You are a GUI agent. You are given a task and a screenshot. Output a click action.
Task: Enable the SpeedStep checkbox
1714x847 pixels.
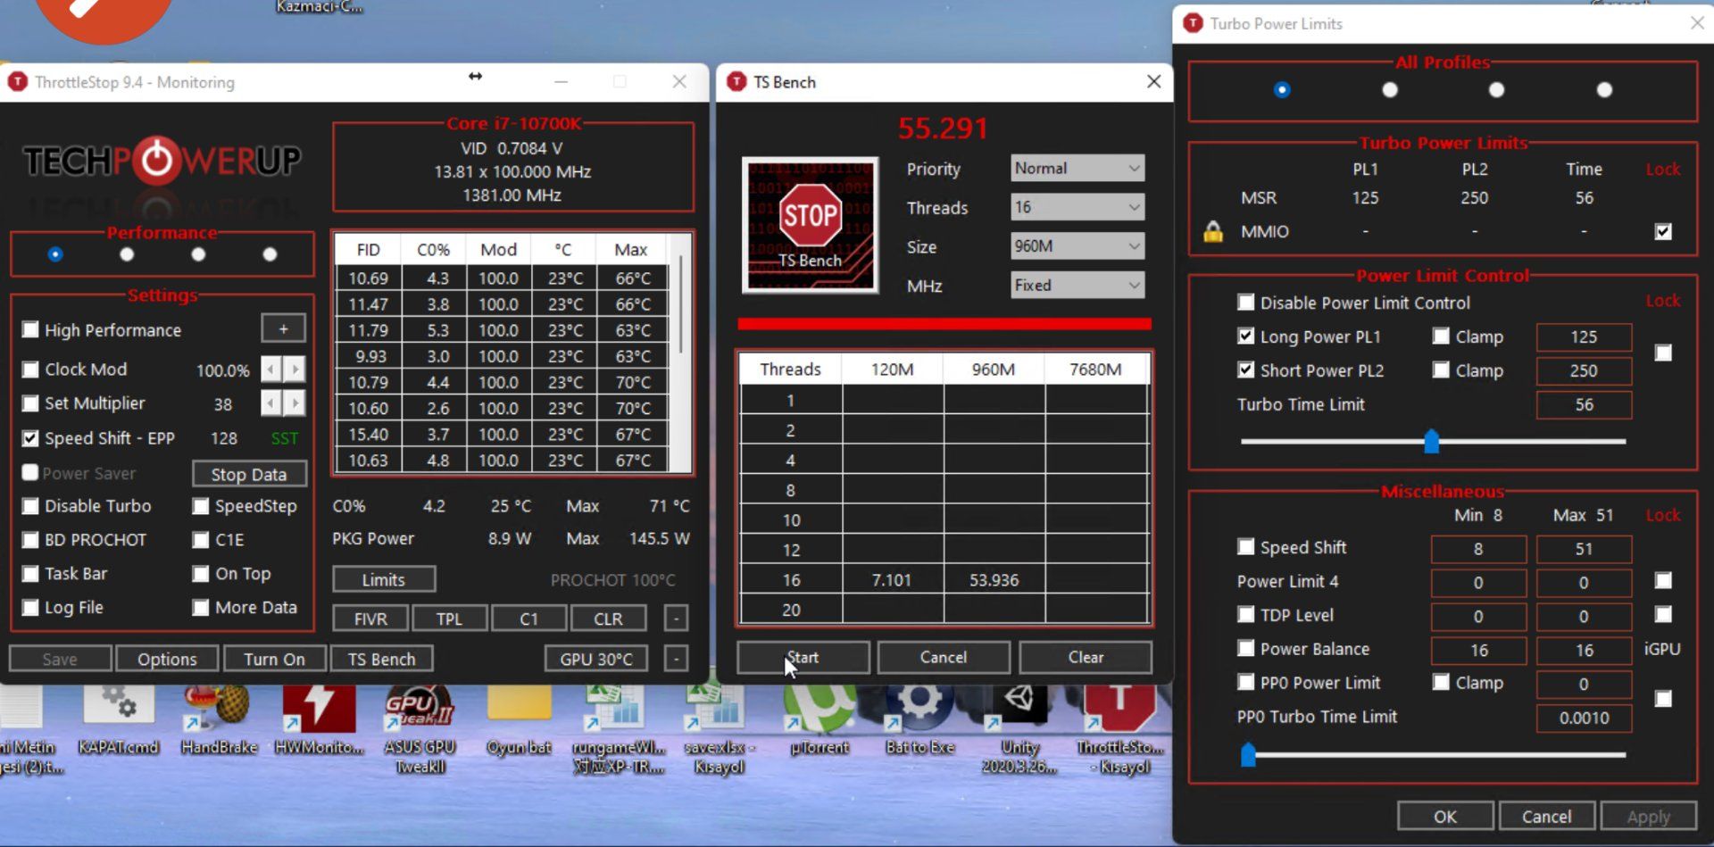tap(201, 506)
